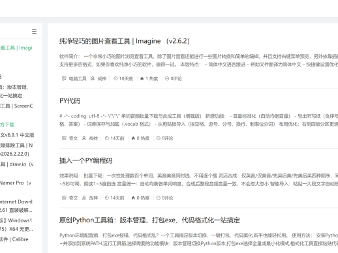Click the author icon in Imagine post
Screen dimensions: 338x253
pos(93,78)
